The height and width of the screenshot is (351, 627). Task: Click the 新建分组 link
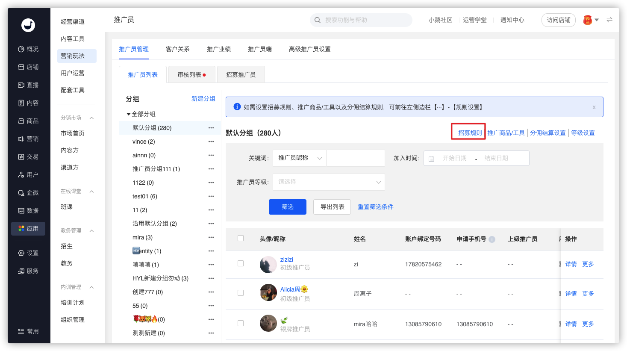[203, 99]
